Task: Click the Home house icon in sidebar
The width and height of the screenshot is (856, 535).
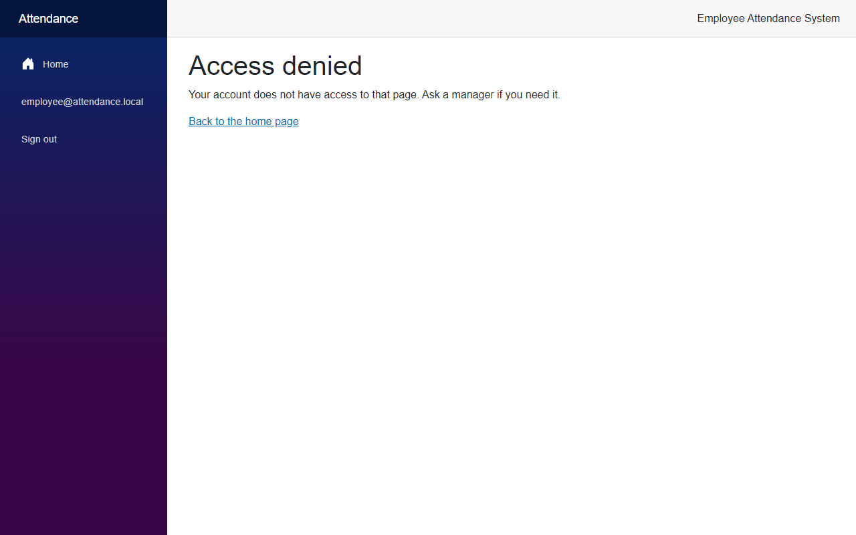Action: 28,64
